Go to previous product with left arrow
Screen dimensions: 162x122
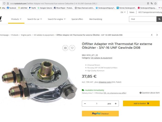(152, 35)
